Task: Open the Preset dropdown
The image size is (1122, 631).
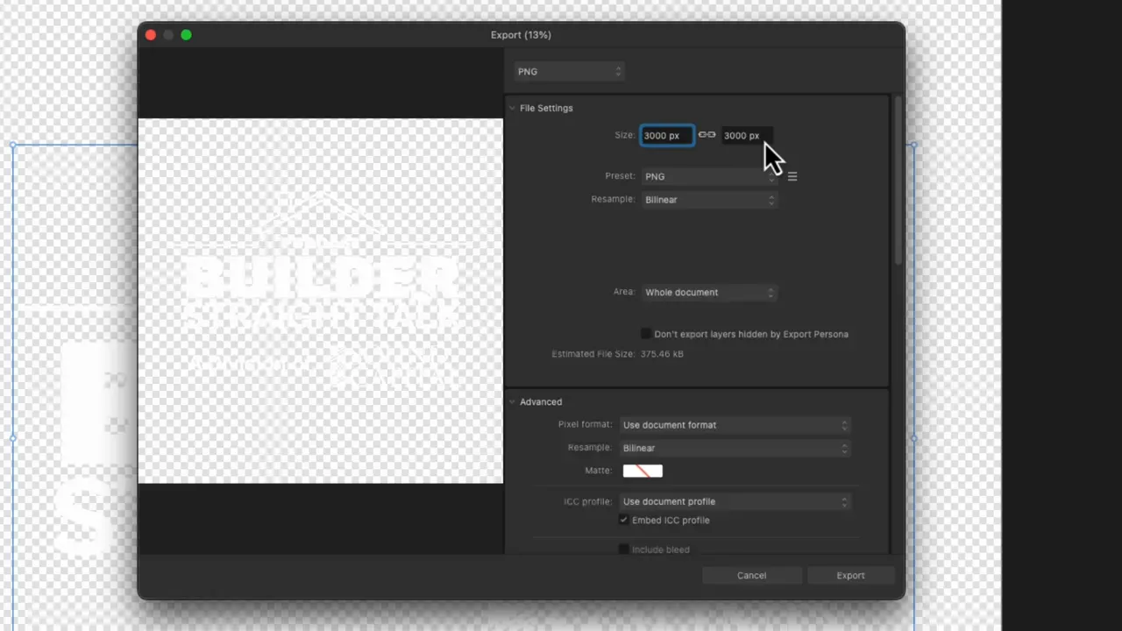Action: pyautogui.click(x=708, y=176)
